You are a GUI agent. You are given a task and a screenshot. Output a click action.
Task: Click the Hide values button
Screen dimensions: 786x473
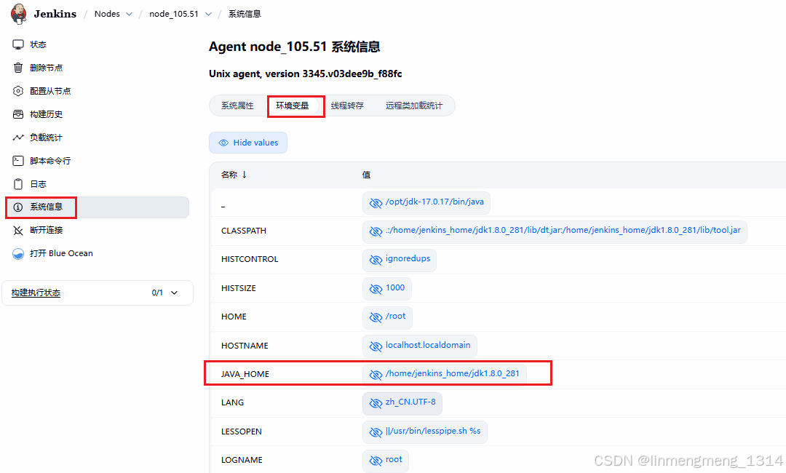pyautogui.click(x=248, y=143)
